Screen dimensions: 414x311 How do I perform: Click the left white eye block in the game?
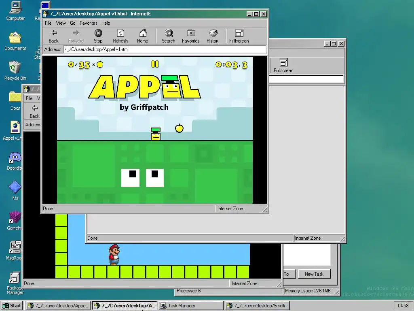coord(131,178)
